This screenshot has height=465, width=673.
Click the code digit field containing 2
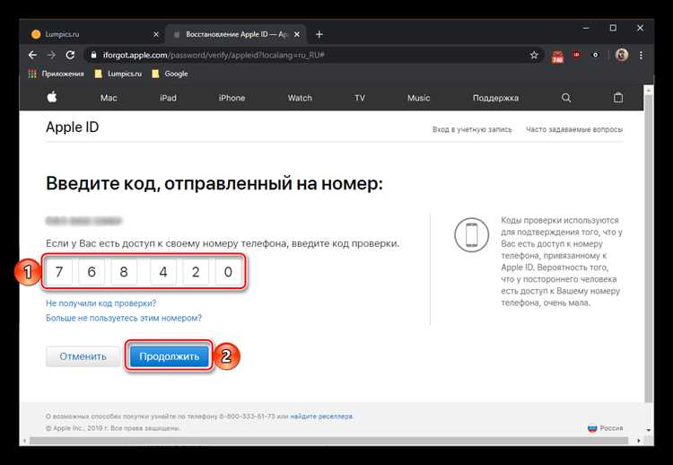coord(196,272)
